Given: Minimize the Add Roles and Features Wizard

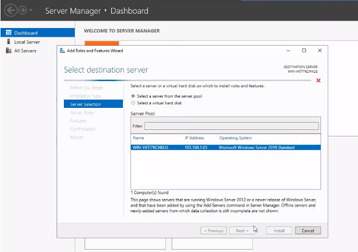Looking at the screenshot, I should [x=288, y=51].
